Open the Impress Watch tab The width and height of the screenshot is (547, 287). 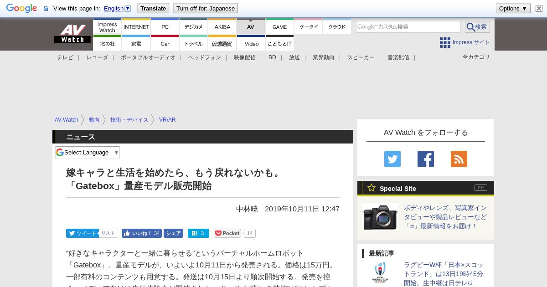(107, 26)
